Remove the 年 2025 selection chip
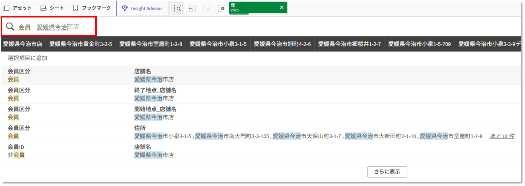This screenshot has height=186, width=525. point(281,7)
